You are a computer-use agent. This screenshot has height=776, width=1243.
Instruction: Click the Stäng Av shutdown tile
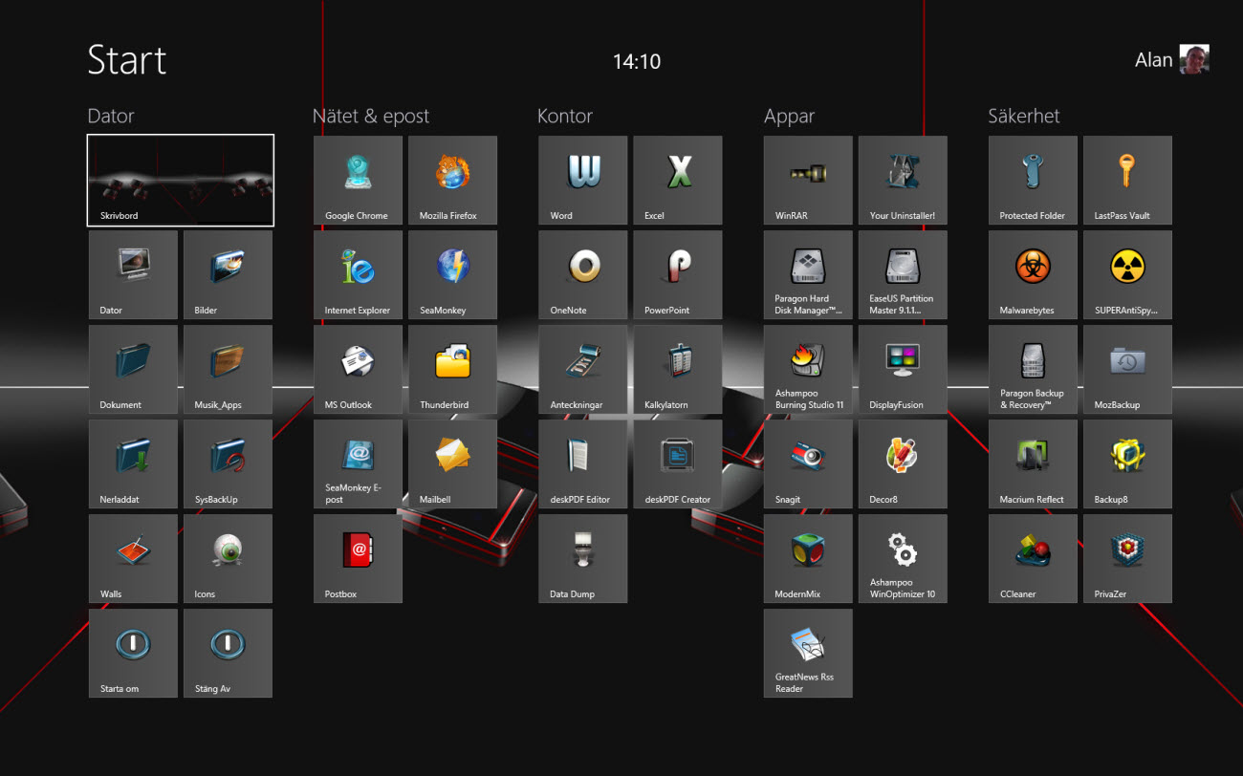tap(228, 653)
